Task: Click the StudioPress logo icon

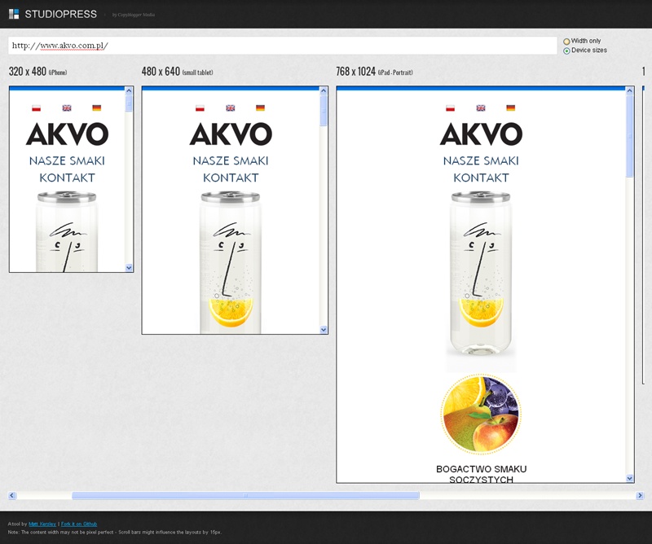Action: coord(14,14)
